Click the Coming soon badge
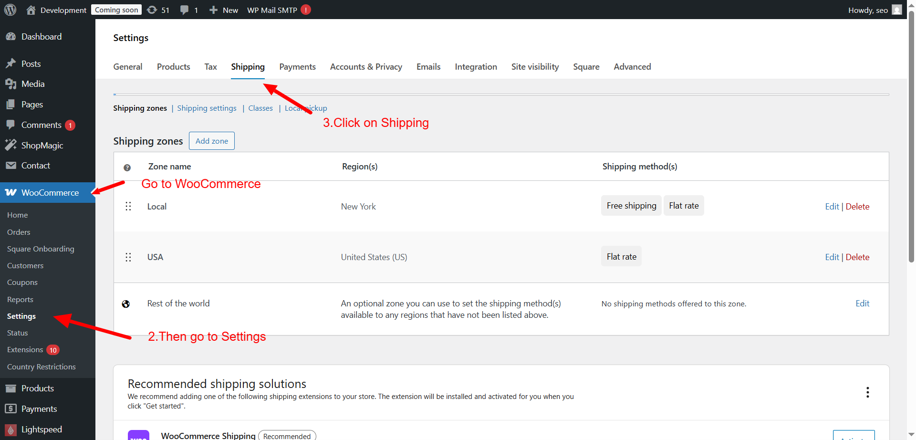 click(116, 10)
